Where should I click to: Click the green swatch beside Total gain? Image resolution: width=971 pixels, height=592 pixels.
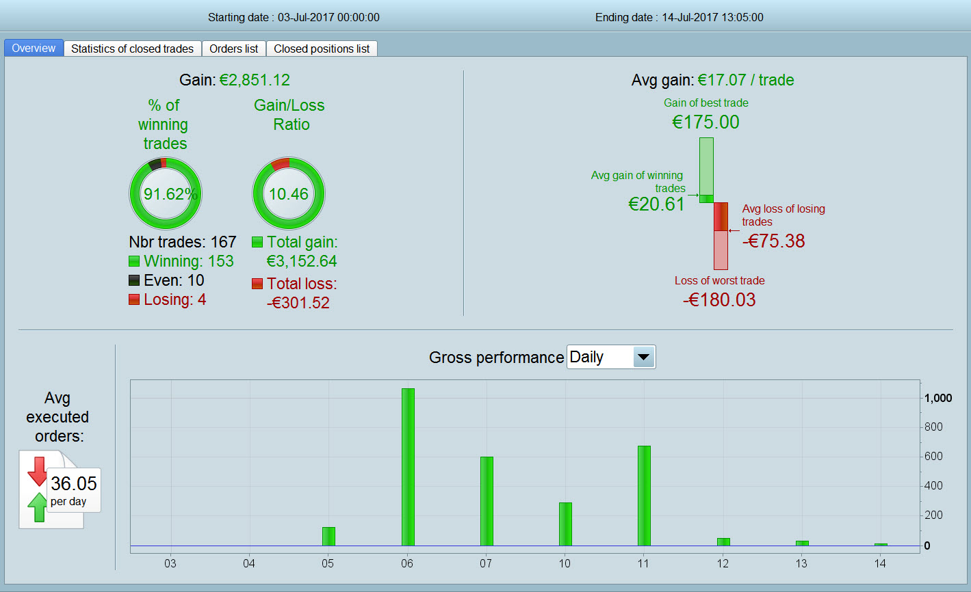click(257, 242)
